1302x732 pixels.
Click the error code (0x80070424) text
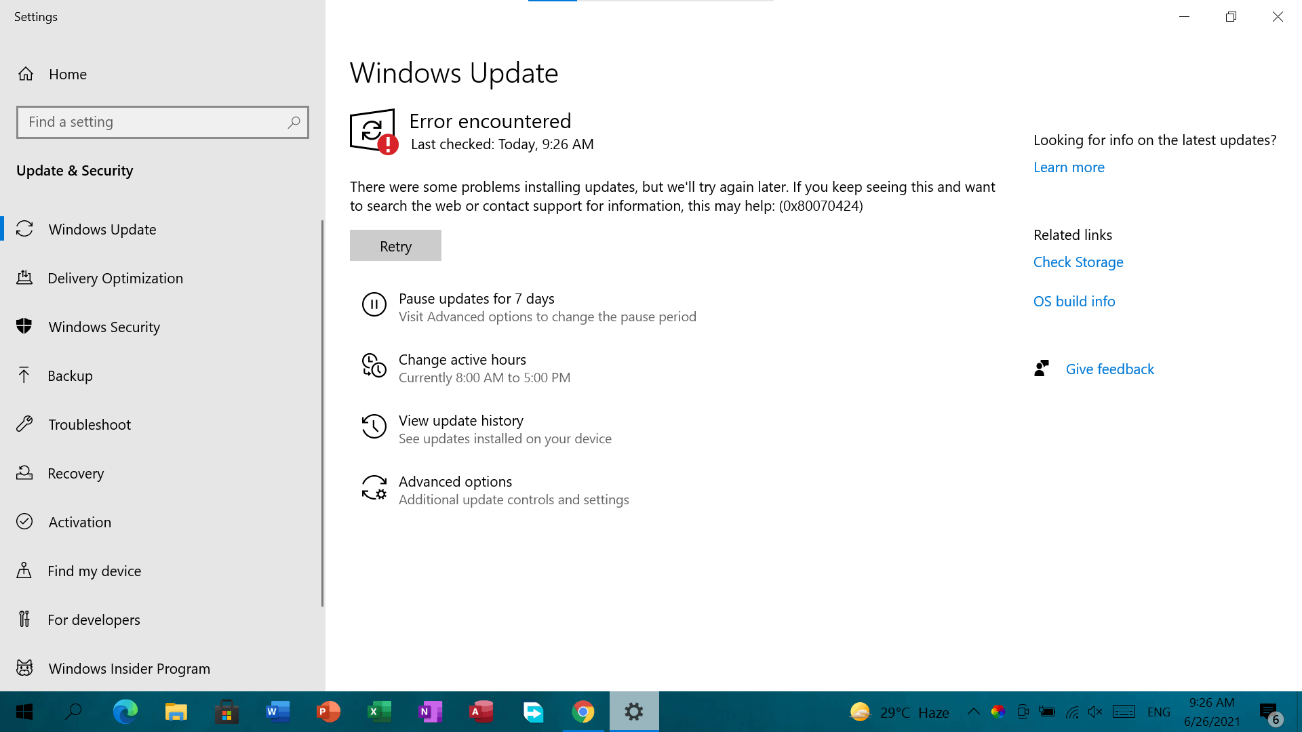821,205
